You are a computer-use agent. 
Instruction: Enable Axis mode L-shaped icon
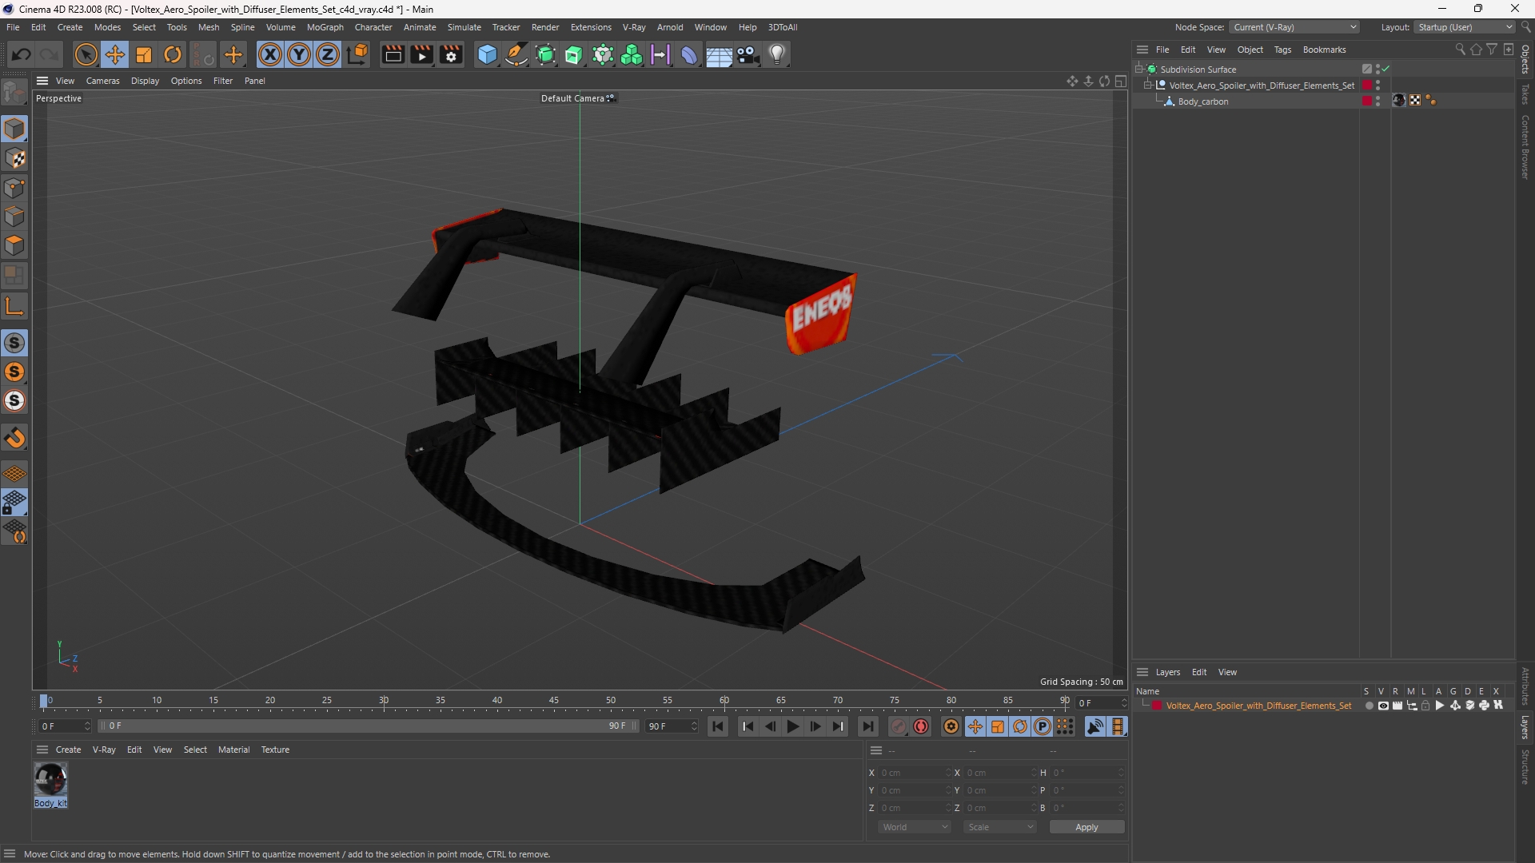(14, 306)
